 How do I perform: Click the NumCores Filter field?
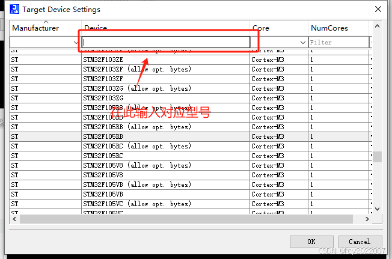coord(338,42)
